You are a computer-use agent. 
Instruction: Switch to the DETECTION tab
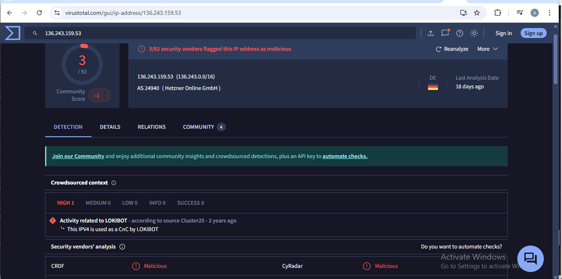click(68, 127)
